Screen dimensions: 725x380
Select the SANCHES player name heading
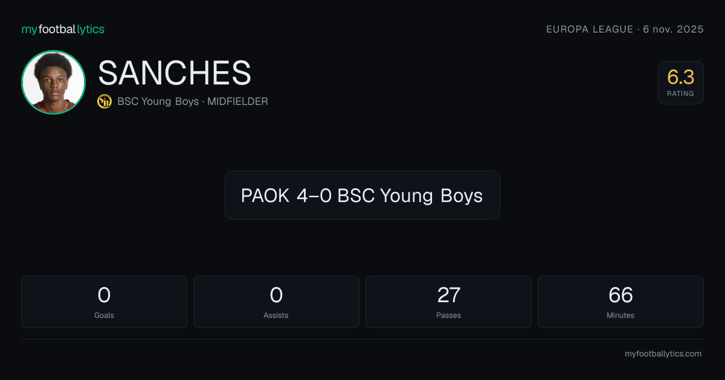coord(175,73)
